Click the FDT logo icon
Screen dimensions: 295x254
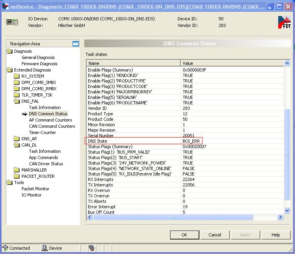(x=284, y=23)
